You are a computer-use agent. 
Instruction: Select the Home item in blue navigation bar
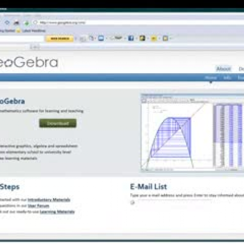point(211,78)
